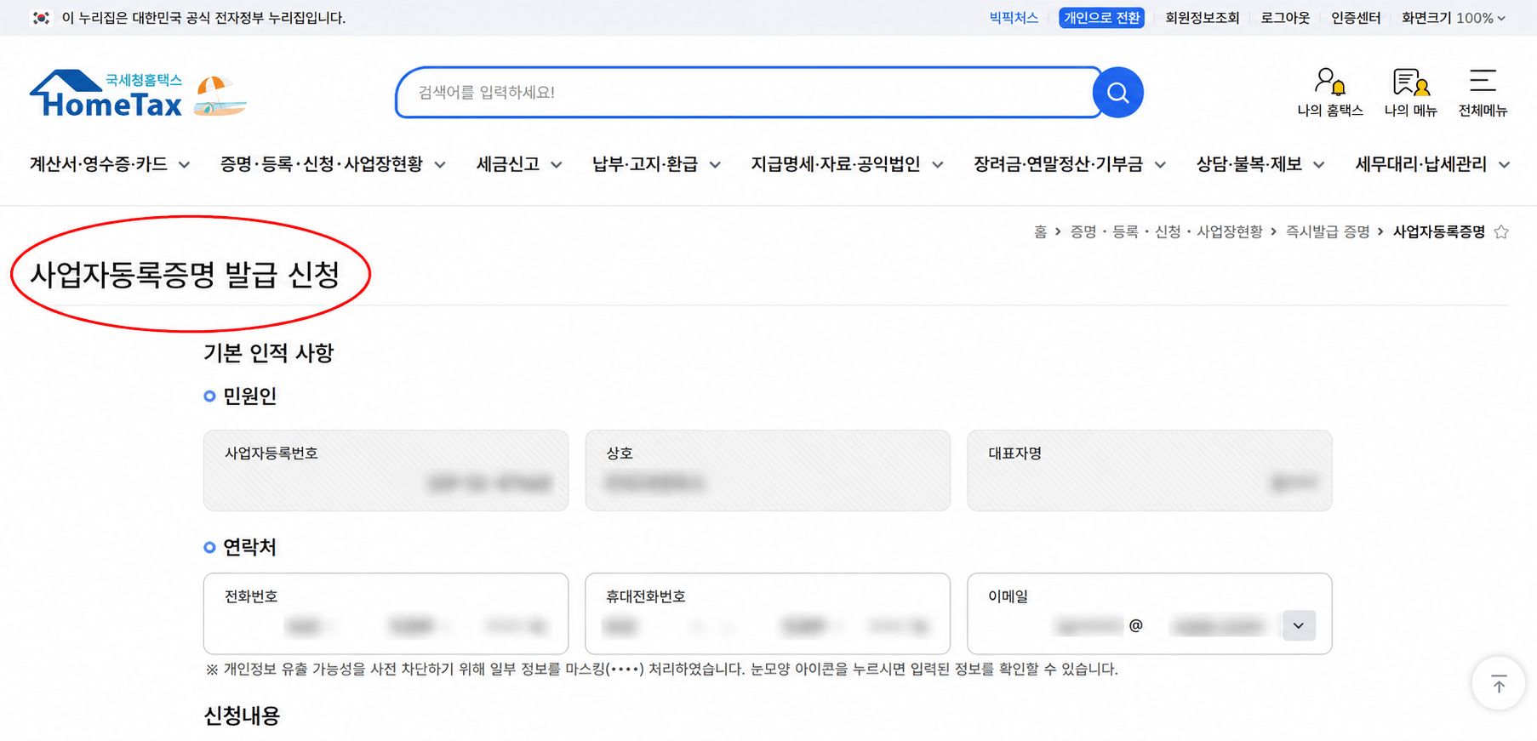Click the HomeTax logo
The image size is (1537, 741).
point(106,94)
